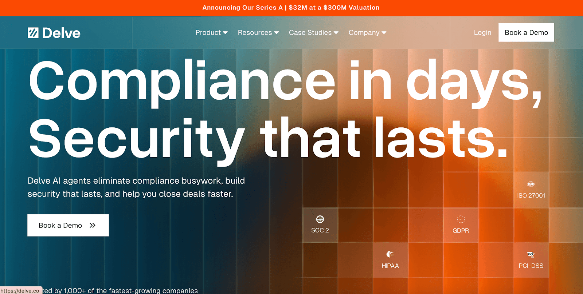Select the SOC 2 label text
This screenshot has width=583, height=294.
click(320, 230)
